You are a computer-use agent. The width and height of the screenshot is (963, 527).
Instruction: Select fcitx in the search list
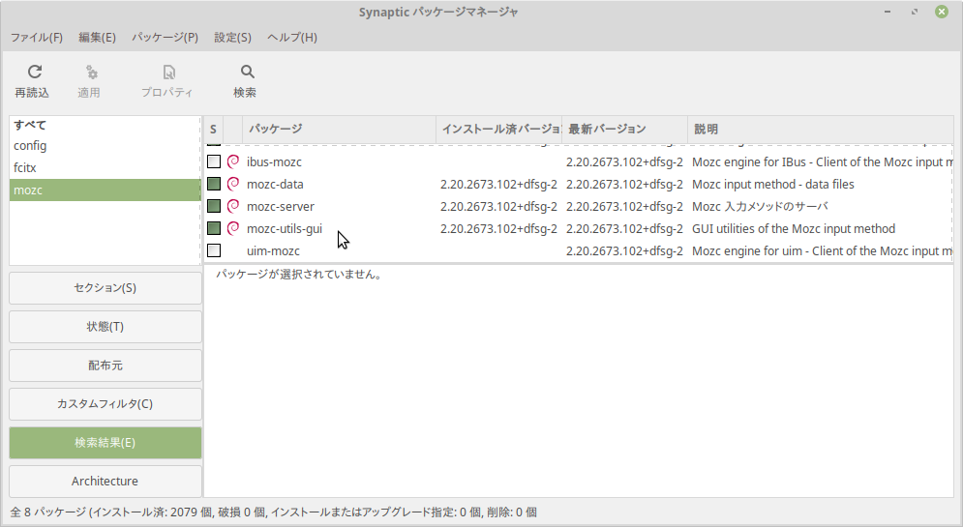[x=105, y=168]
